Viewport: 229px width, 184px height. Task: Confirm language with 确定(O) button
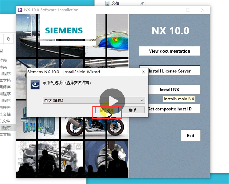point(107,110)
